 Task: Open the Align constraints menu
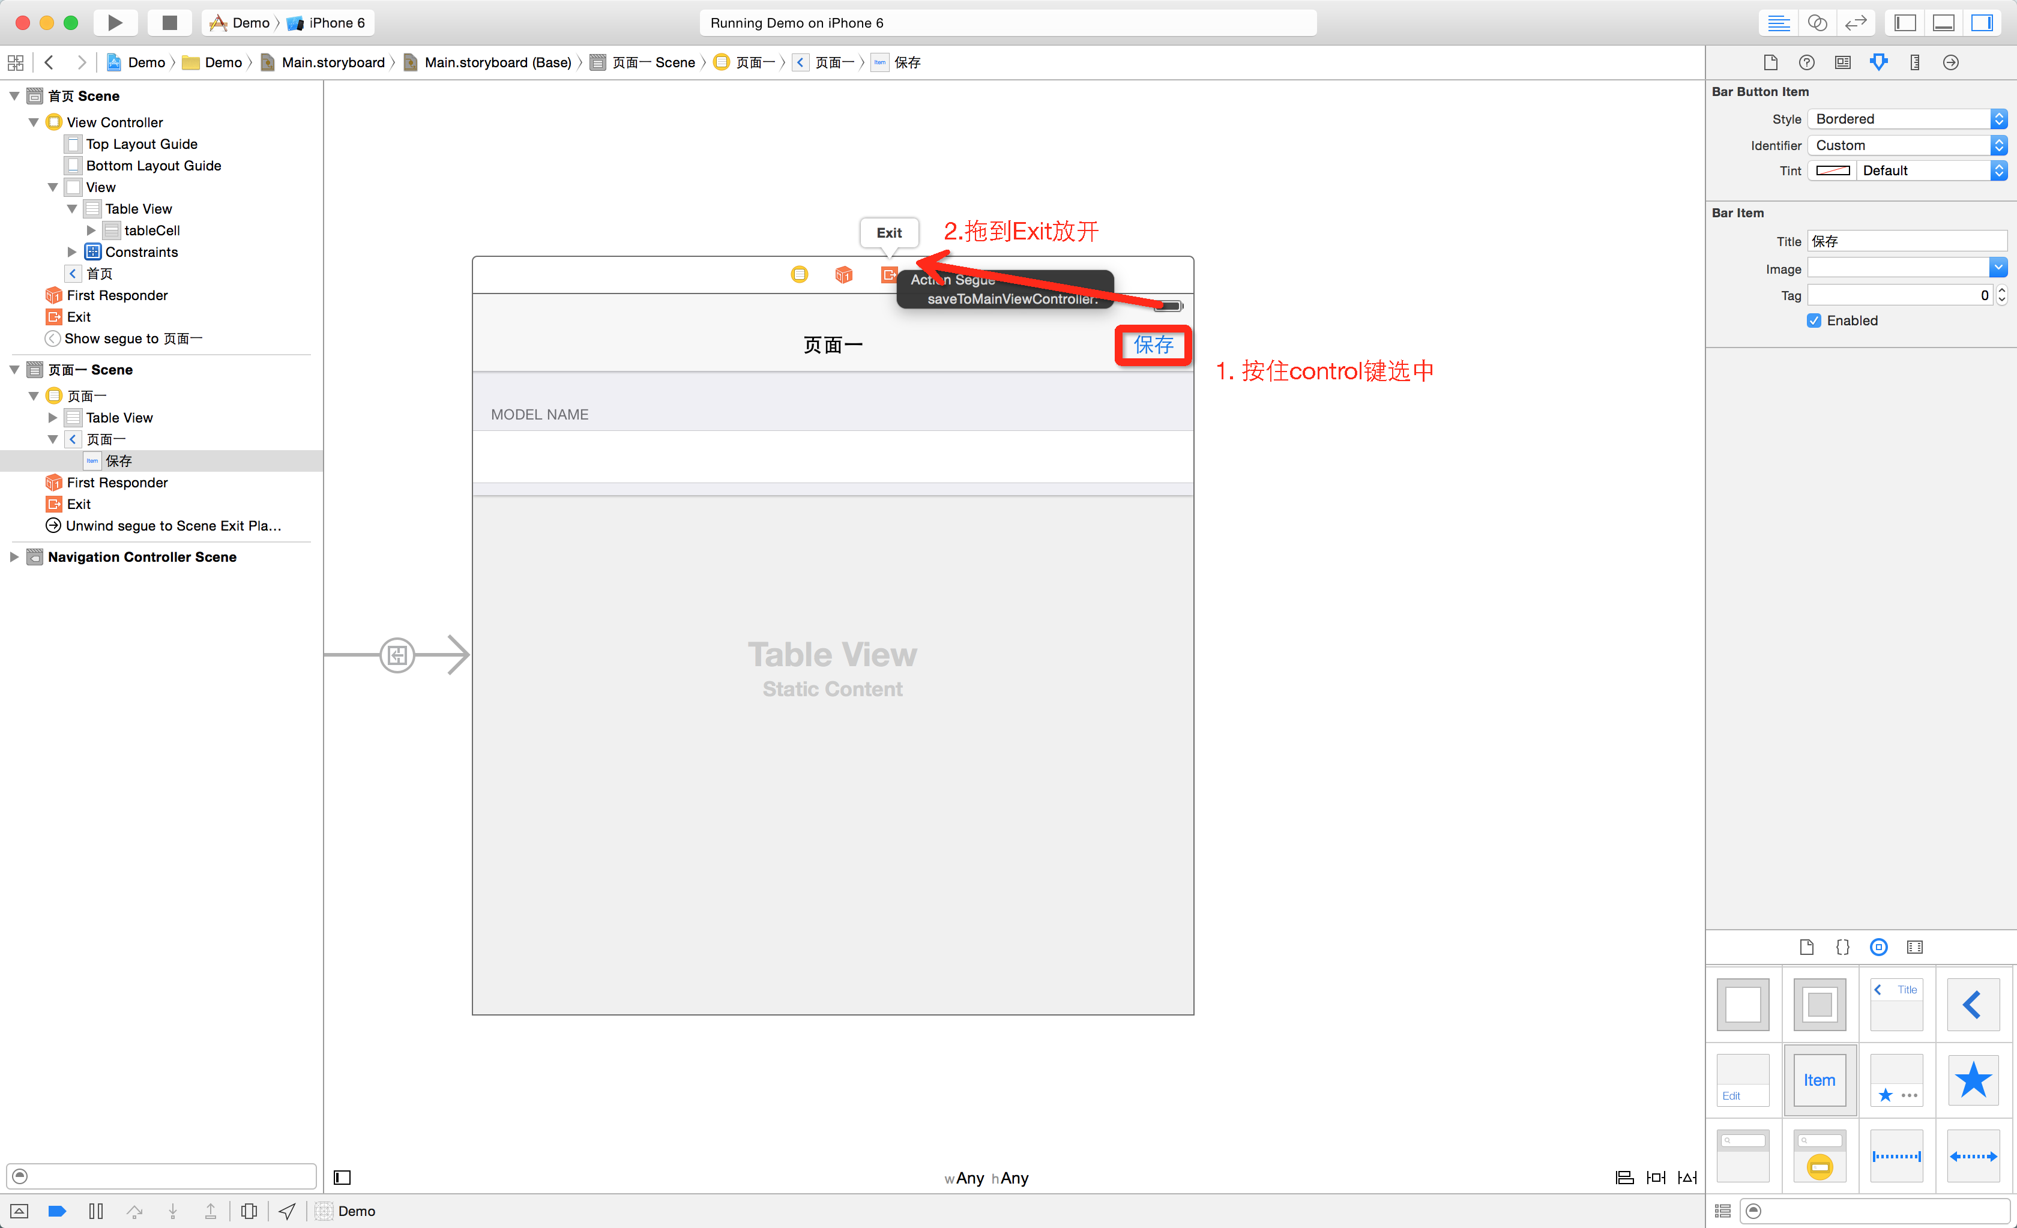click(x=1624, y=1177)
